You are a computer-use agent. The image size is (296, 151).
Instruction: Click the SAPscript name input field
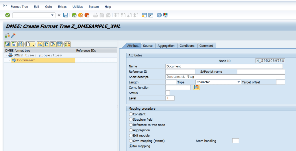(x=261, y=72)
